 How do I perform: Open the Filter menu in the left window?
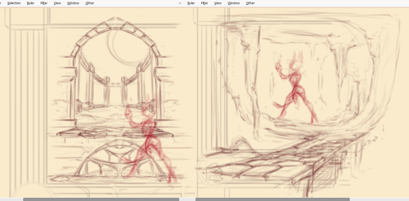tap(44, 3)
